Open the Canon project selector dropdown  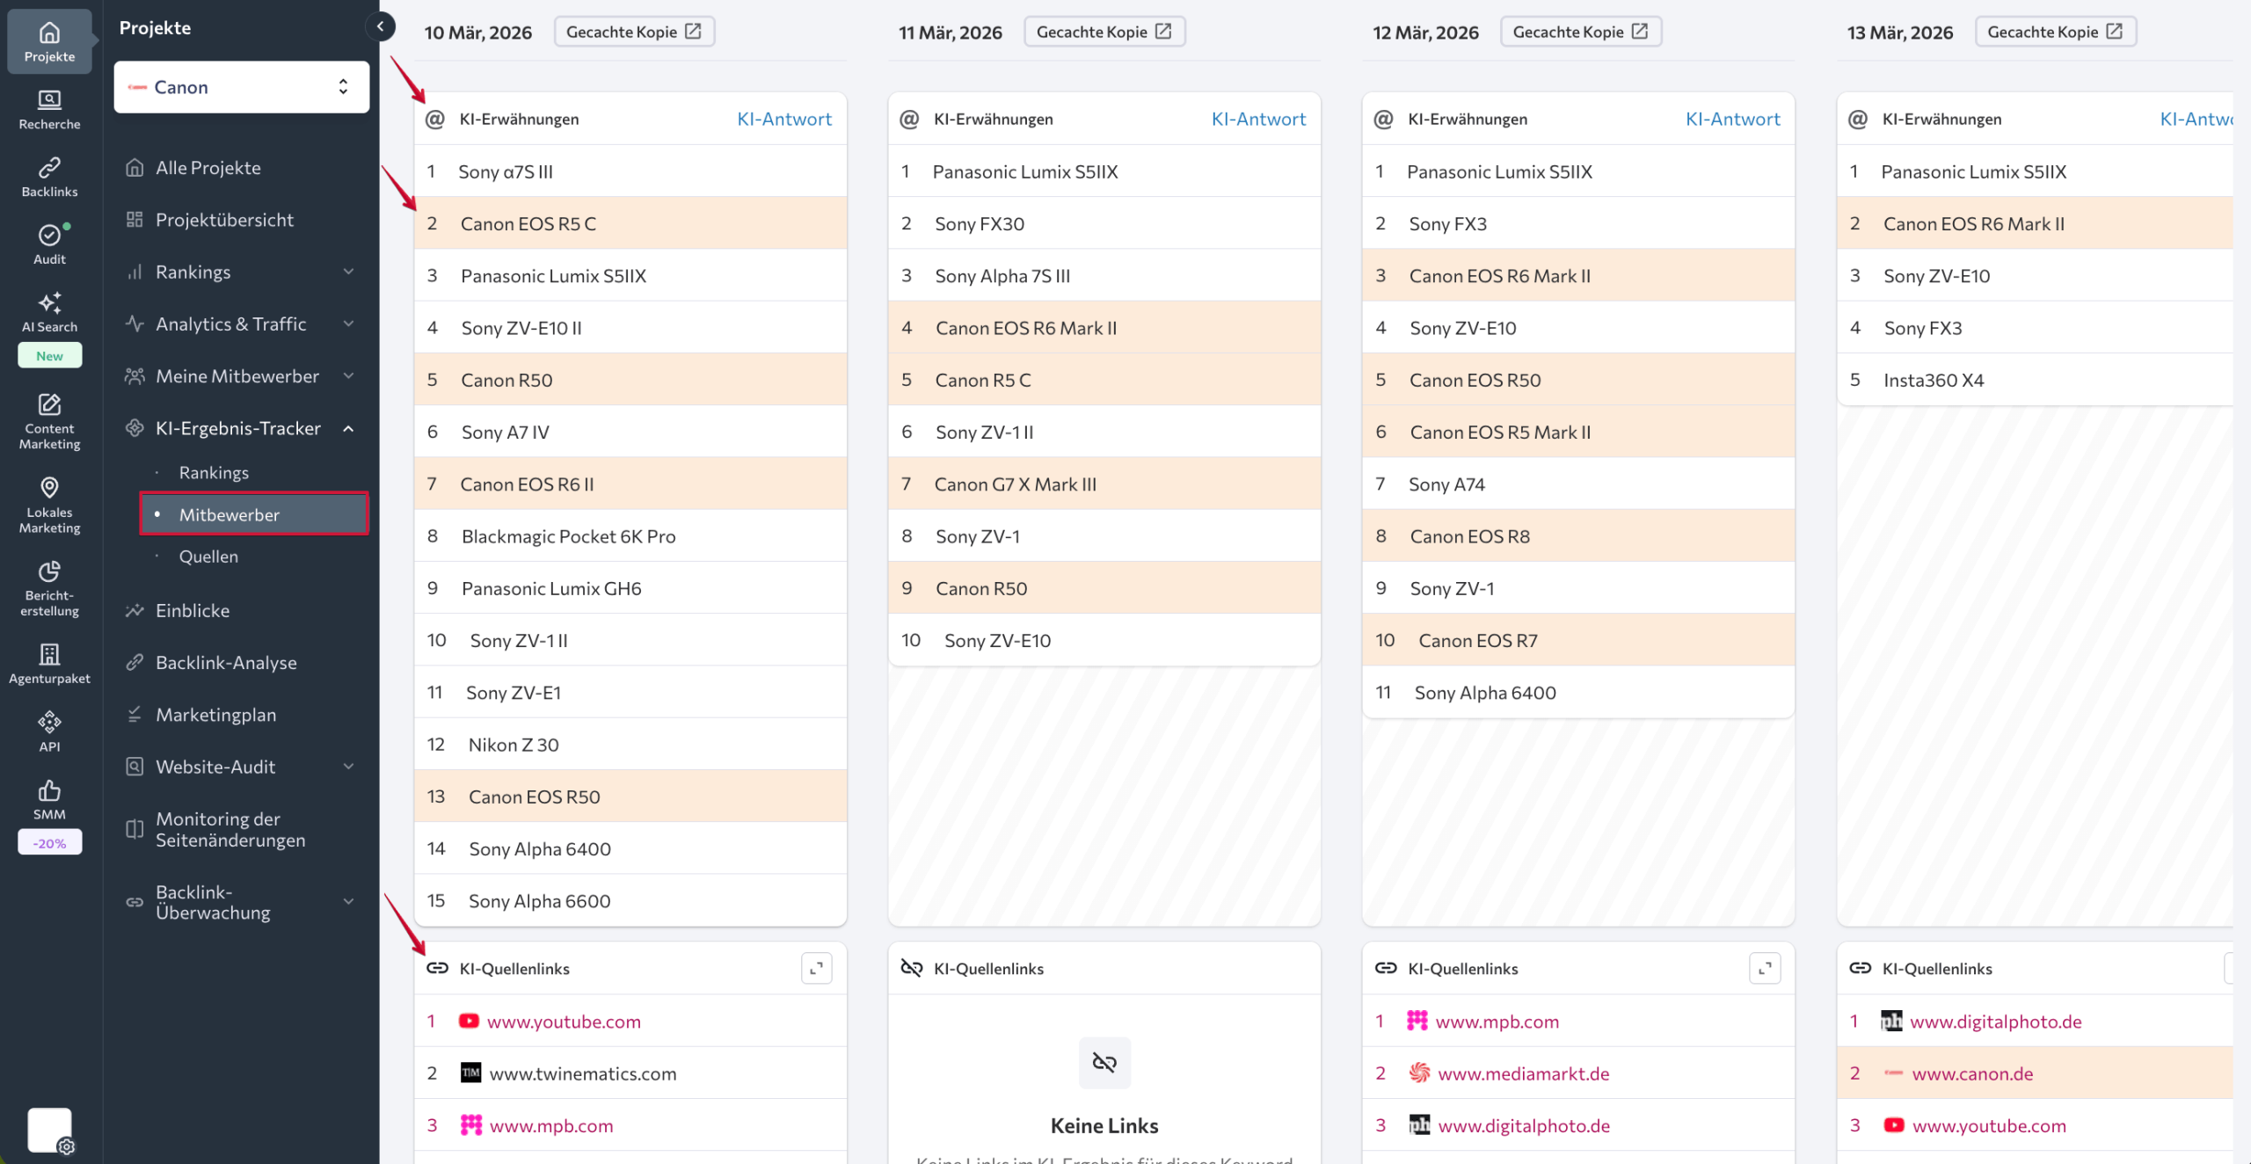click(x=242, y=87)
